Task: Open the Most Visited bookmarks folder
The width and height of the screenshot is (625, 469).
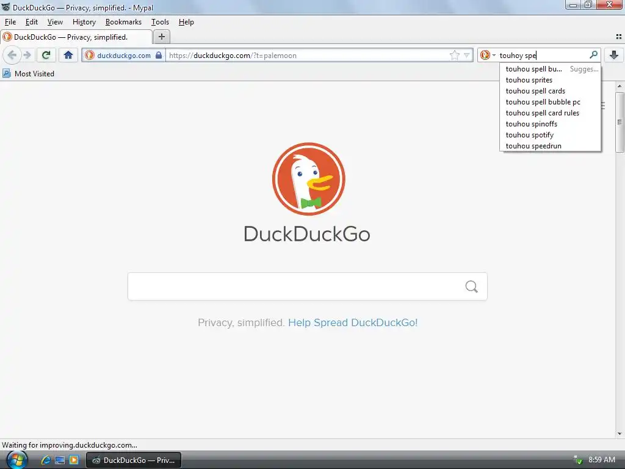Action: (28, 74)
